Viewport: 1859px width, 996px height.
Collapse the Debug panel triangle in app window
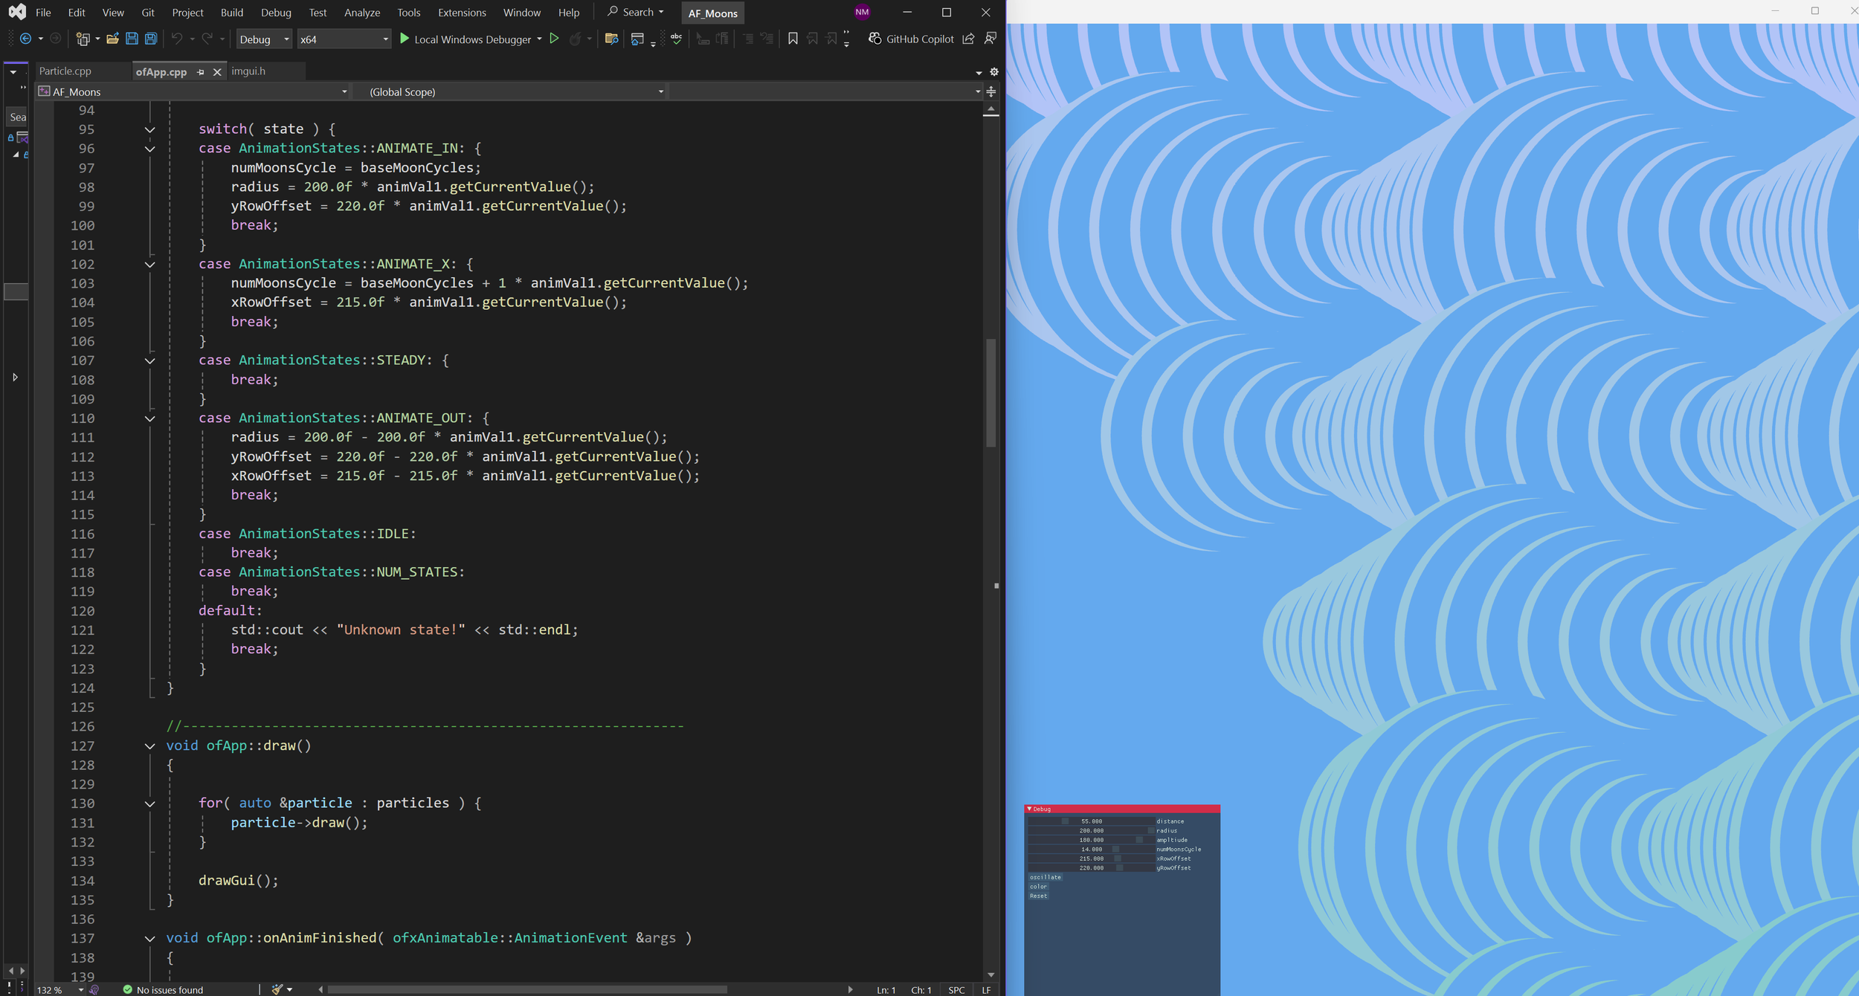click(x=1029, y=809)
